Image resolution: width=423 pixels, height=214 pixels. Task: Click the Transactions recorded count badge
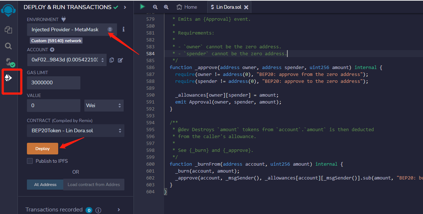[x=89, y=210]
